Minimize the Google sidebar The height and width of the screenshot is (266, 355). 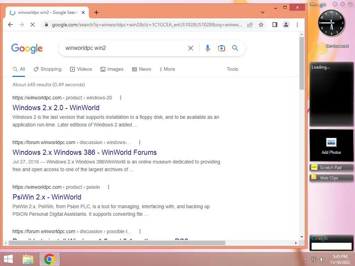point(350,4)
